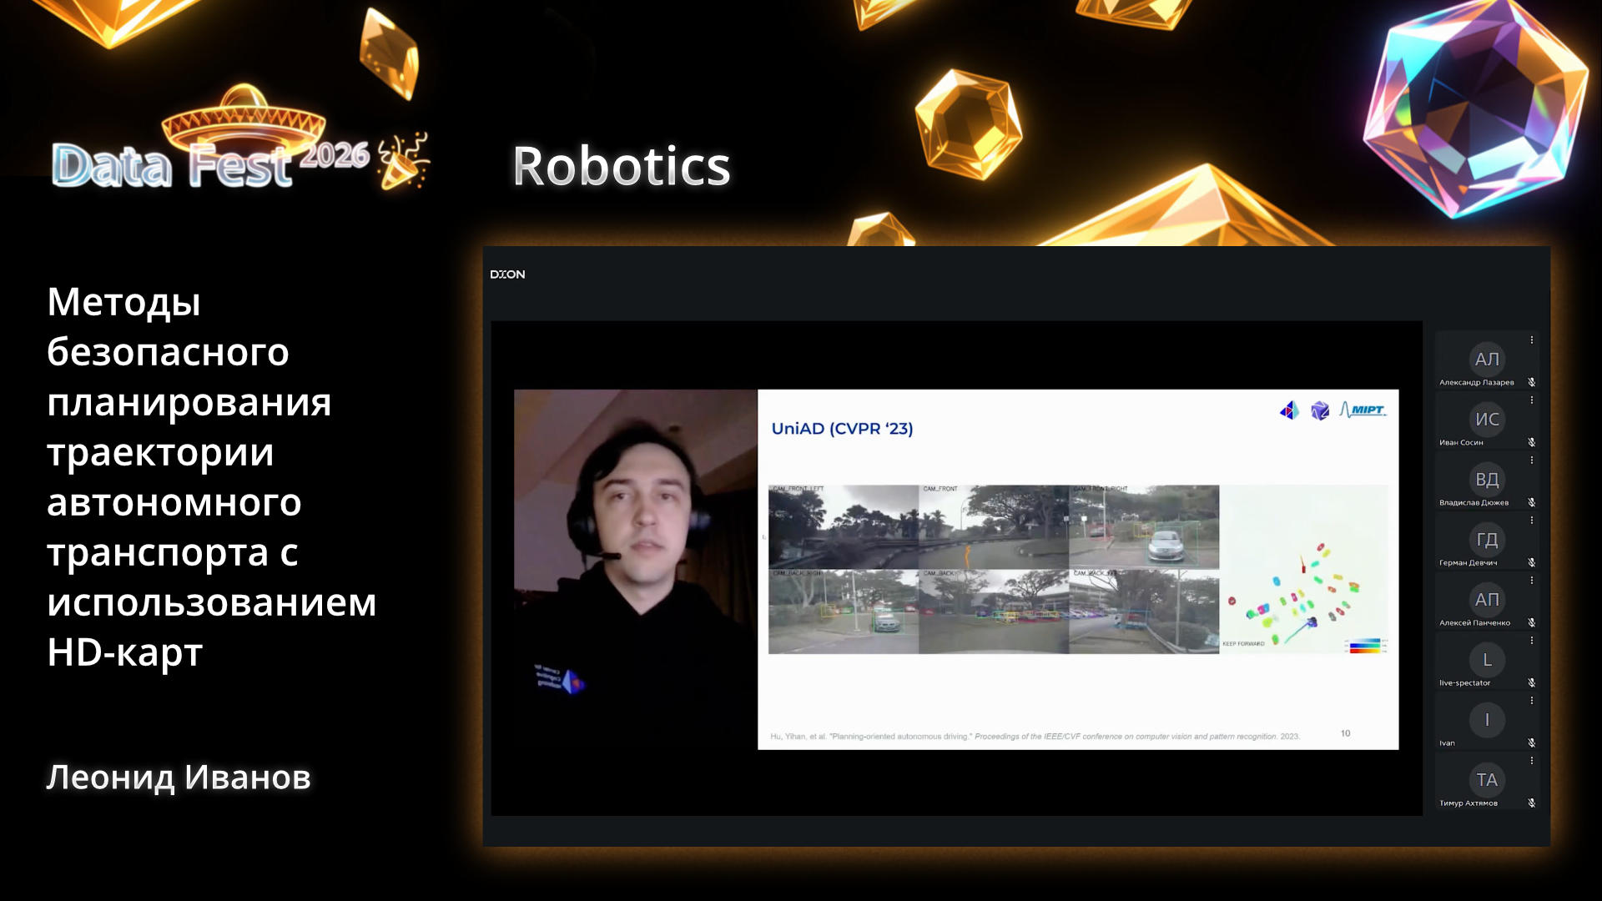1602x901 pixels.
Task: Click the 'Hu, Yihan, et al.' citation text
Action: pyautogui.click(x=1035, y=737)
